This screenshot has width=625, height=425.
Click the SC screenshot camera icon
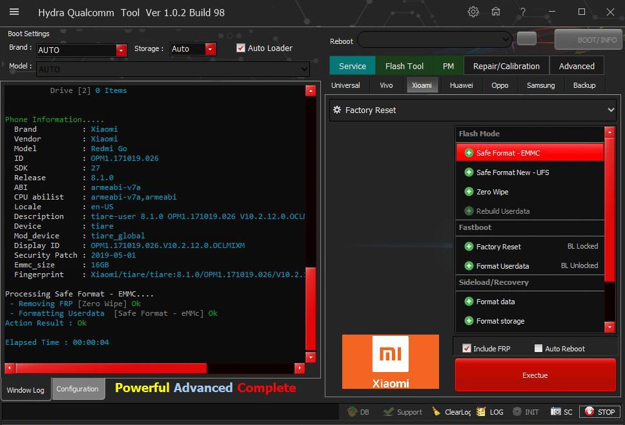coord(556,411)
